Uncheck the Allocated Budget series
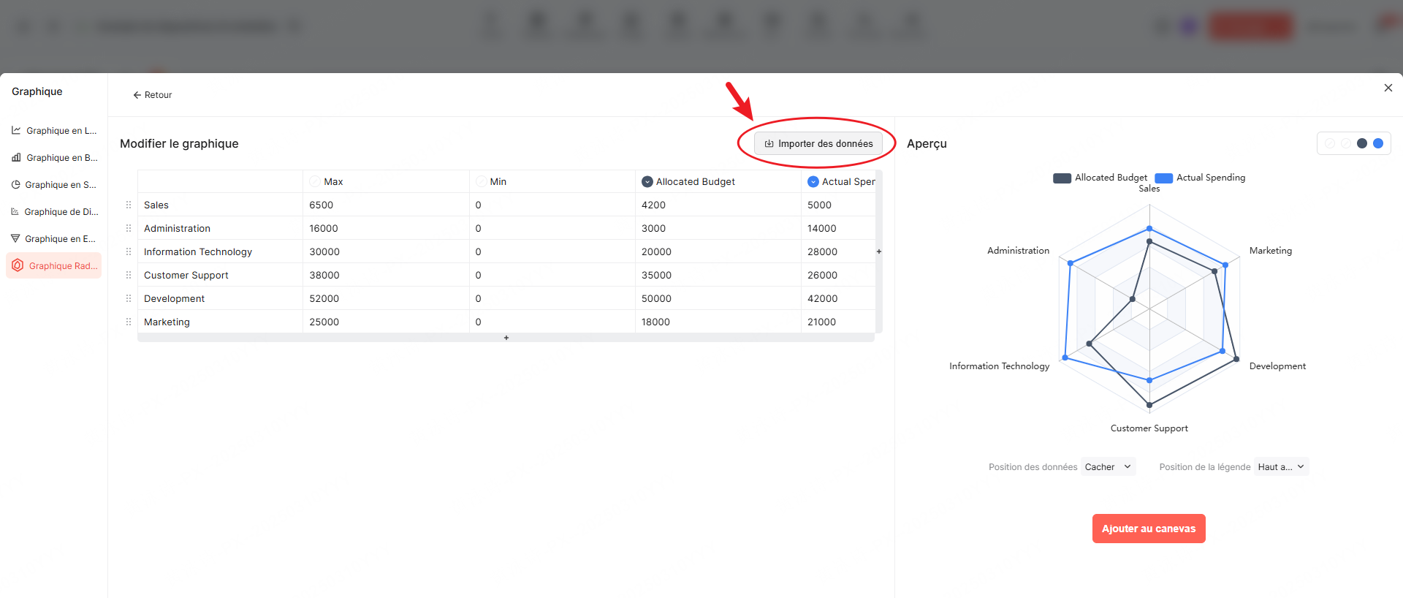 coord(647,181)
